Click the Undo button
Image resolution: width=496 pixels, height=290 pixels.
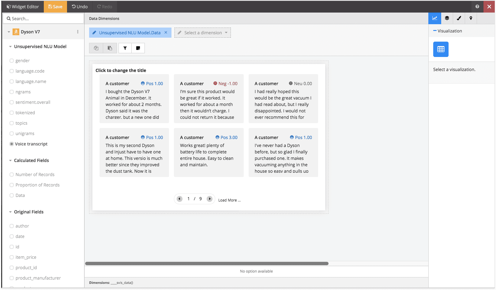(80, 6)
